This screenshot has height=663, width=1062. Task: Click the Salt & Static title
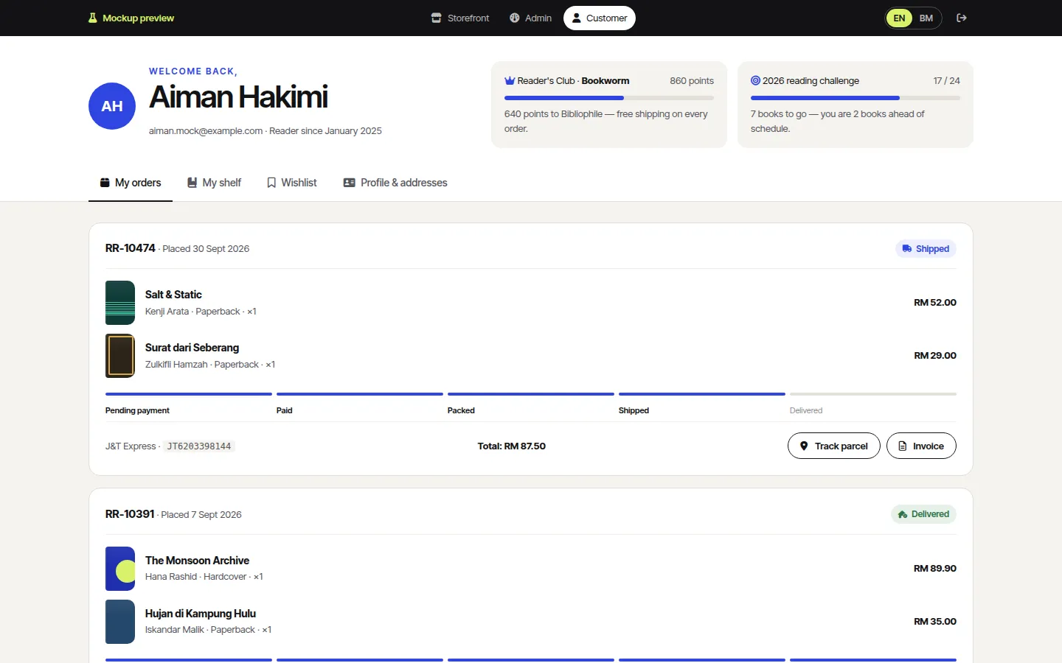173,295
